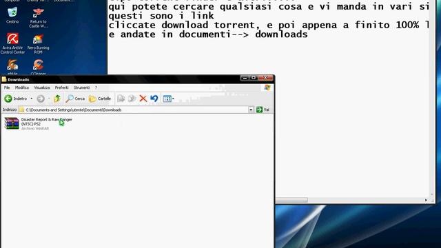The width and height of the screenshot is (441, 248).
Task: Select the Disaster Report & Raw Danger filename
Action: [x=46, y=121]
